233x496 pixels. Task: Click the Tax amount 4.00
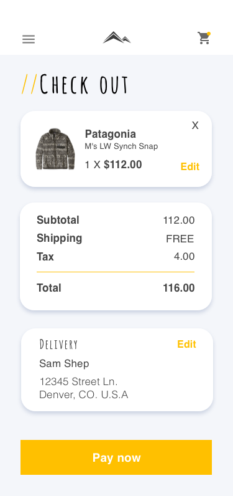click(x=184, y=257)
